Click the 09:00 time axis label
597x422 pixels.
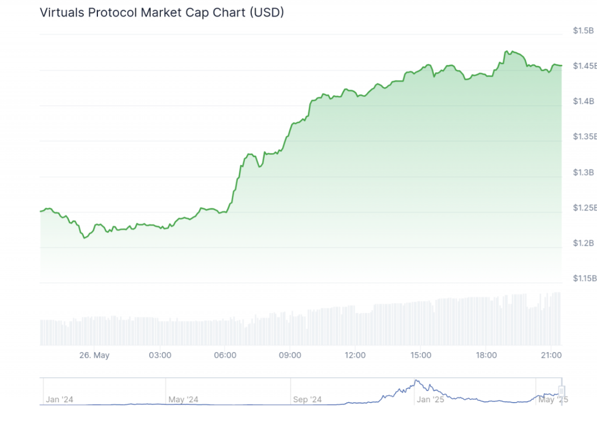(x=290, y=355)
